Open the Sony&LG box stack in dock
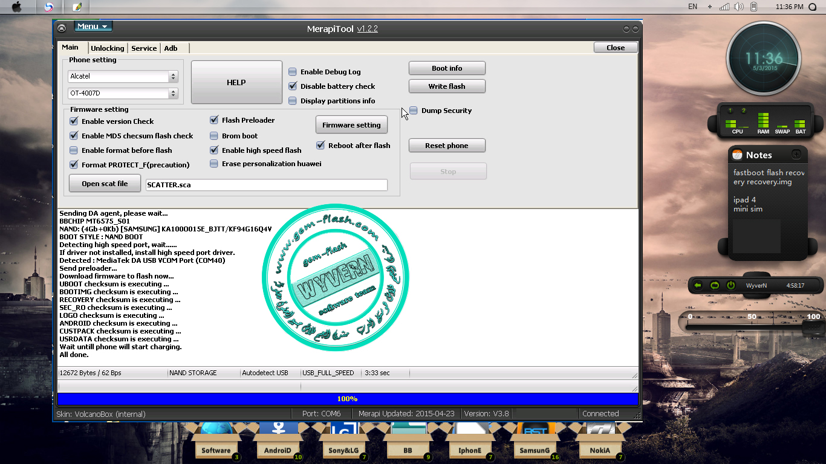 click(343, 442)
